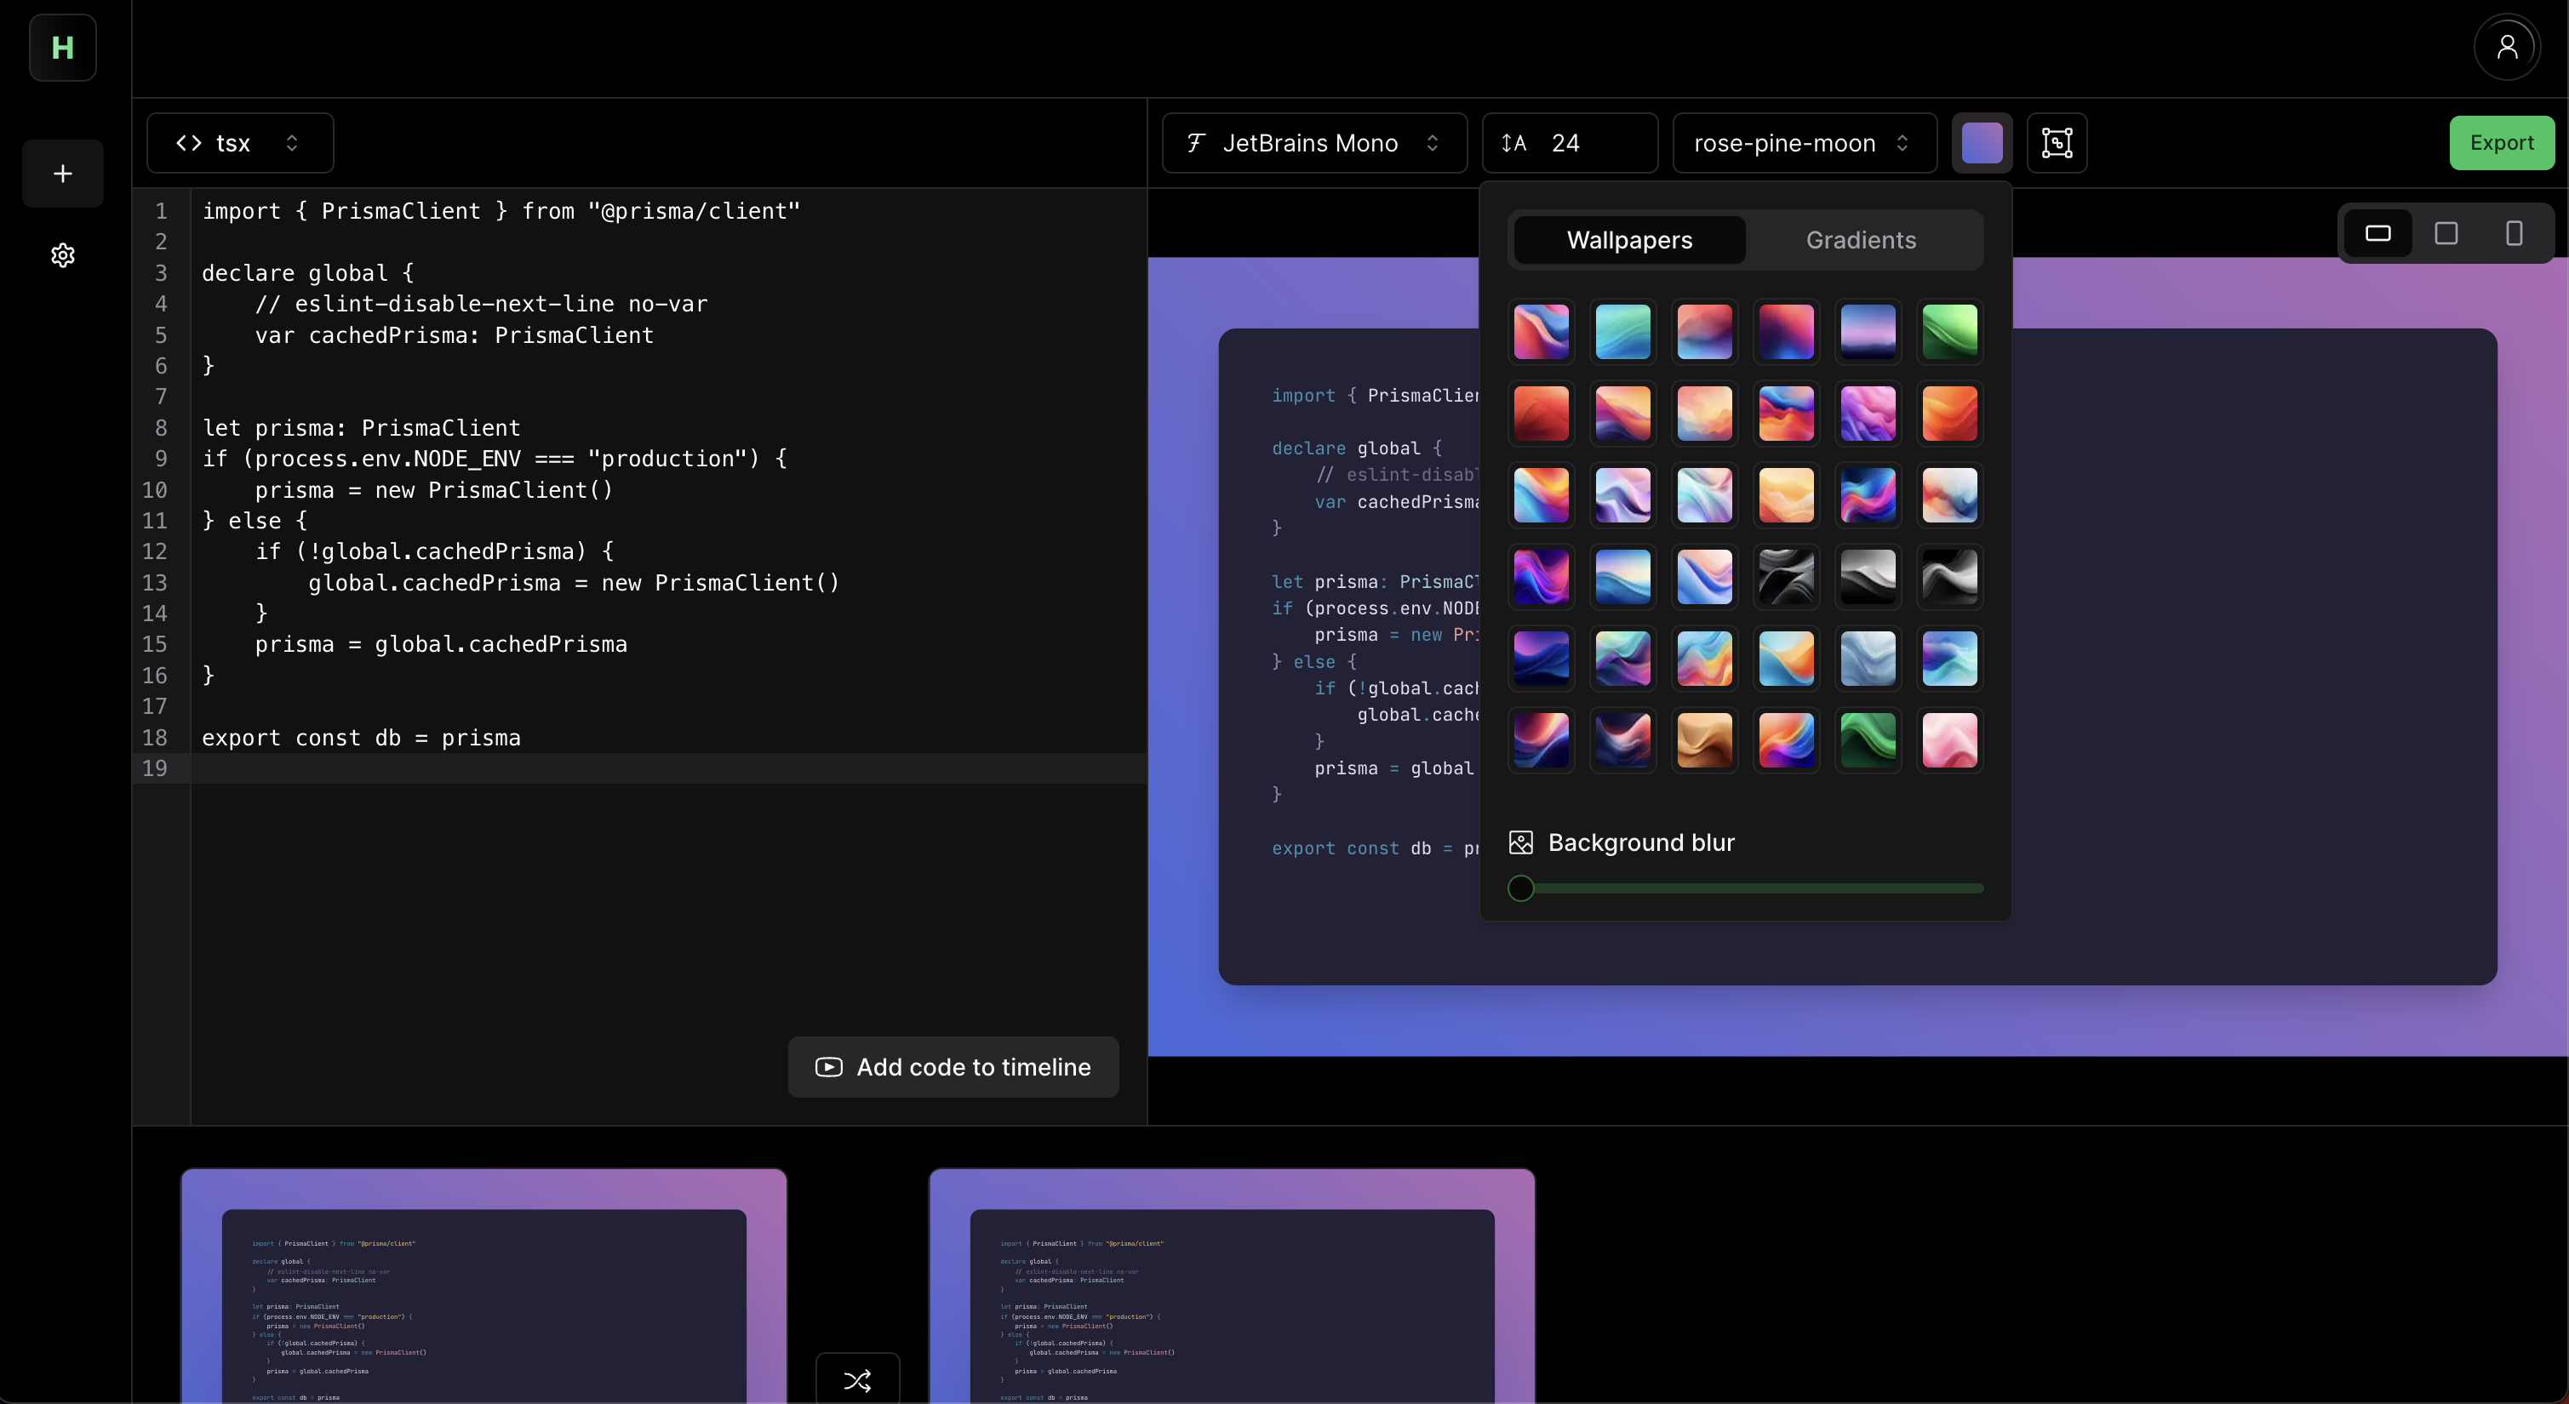Open the JetBrains Mono font dropdown
This screenshot has width=2569, height=1404.
click(1313, 143)
